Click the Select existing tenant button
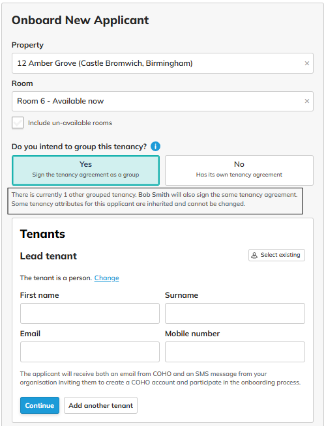This screenshot has height=434, width=326. pos(276,255)
